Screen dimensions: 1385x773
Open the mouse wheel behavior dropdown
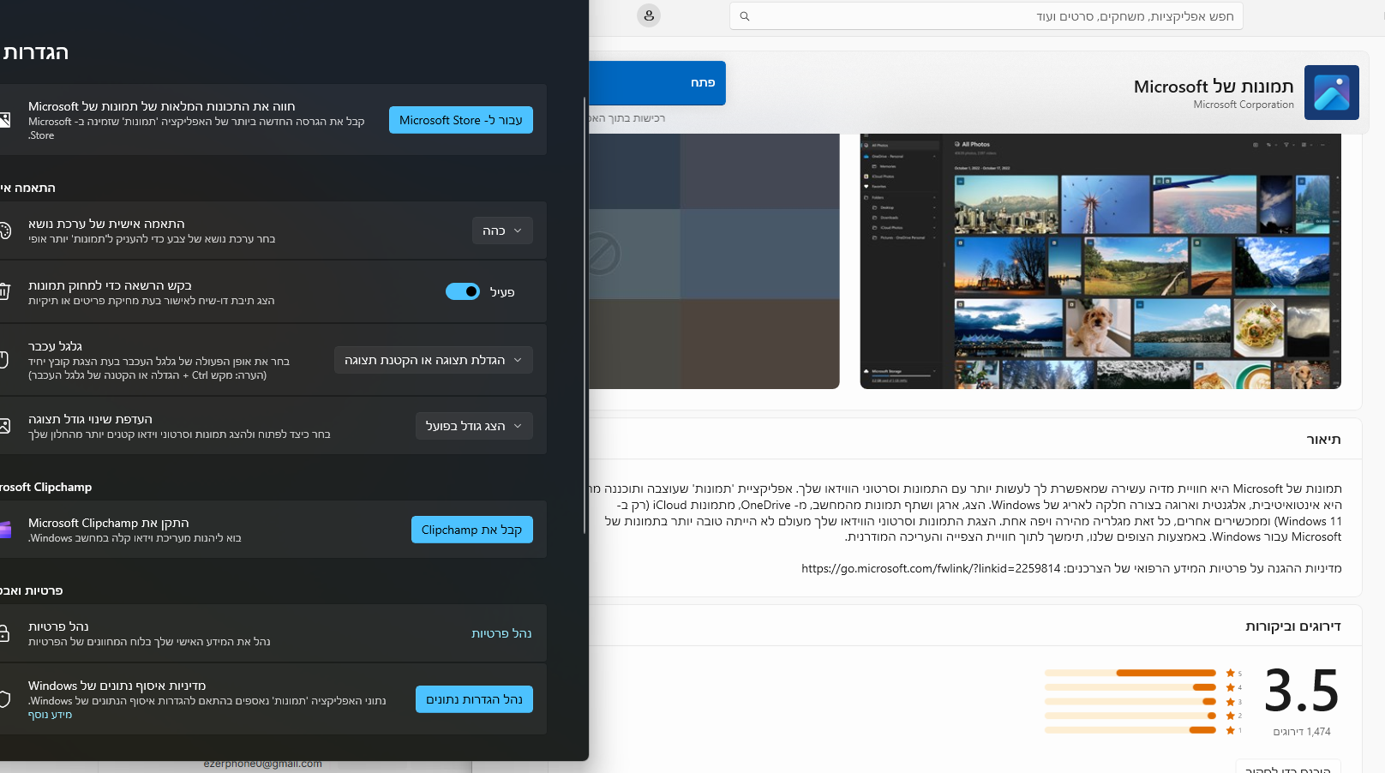(433, 360)
